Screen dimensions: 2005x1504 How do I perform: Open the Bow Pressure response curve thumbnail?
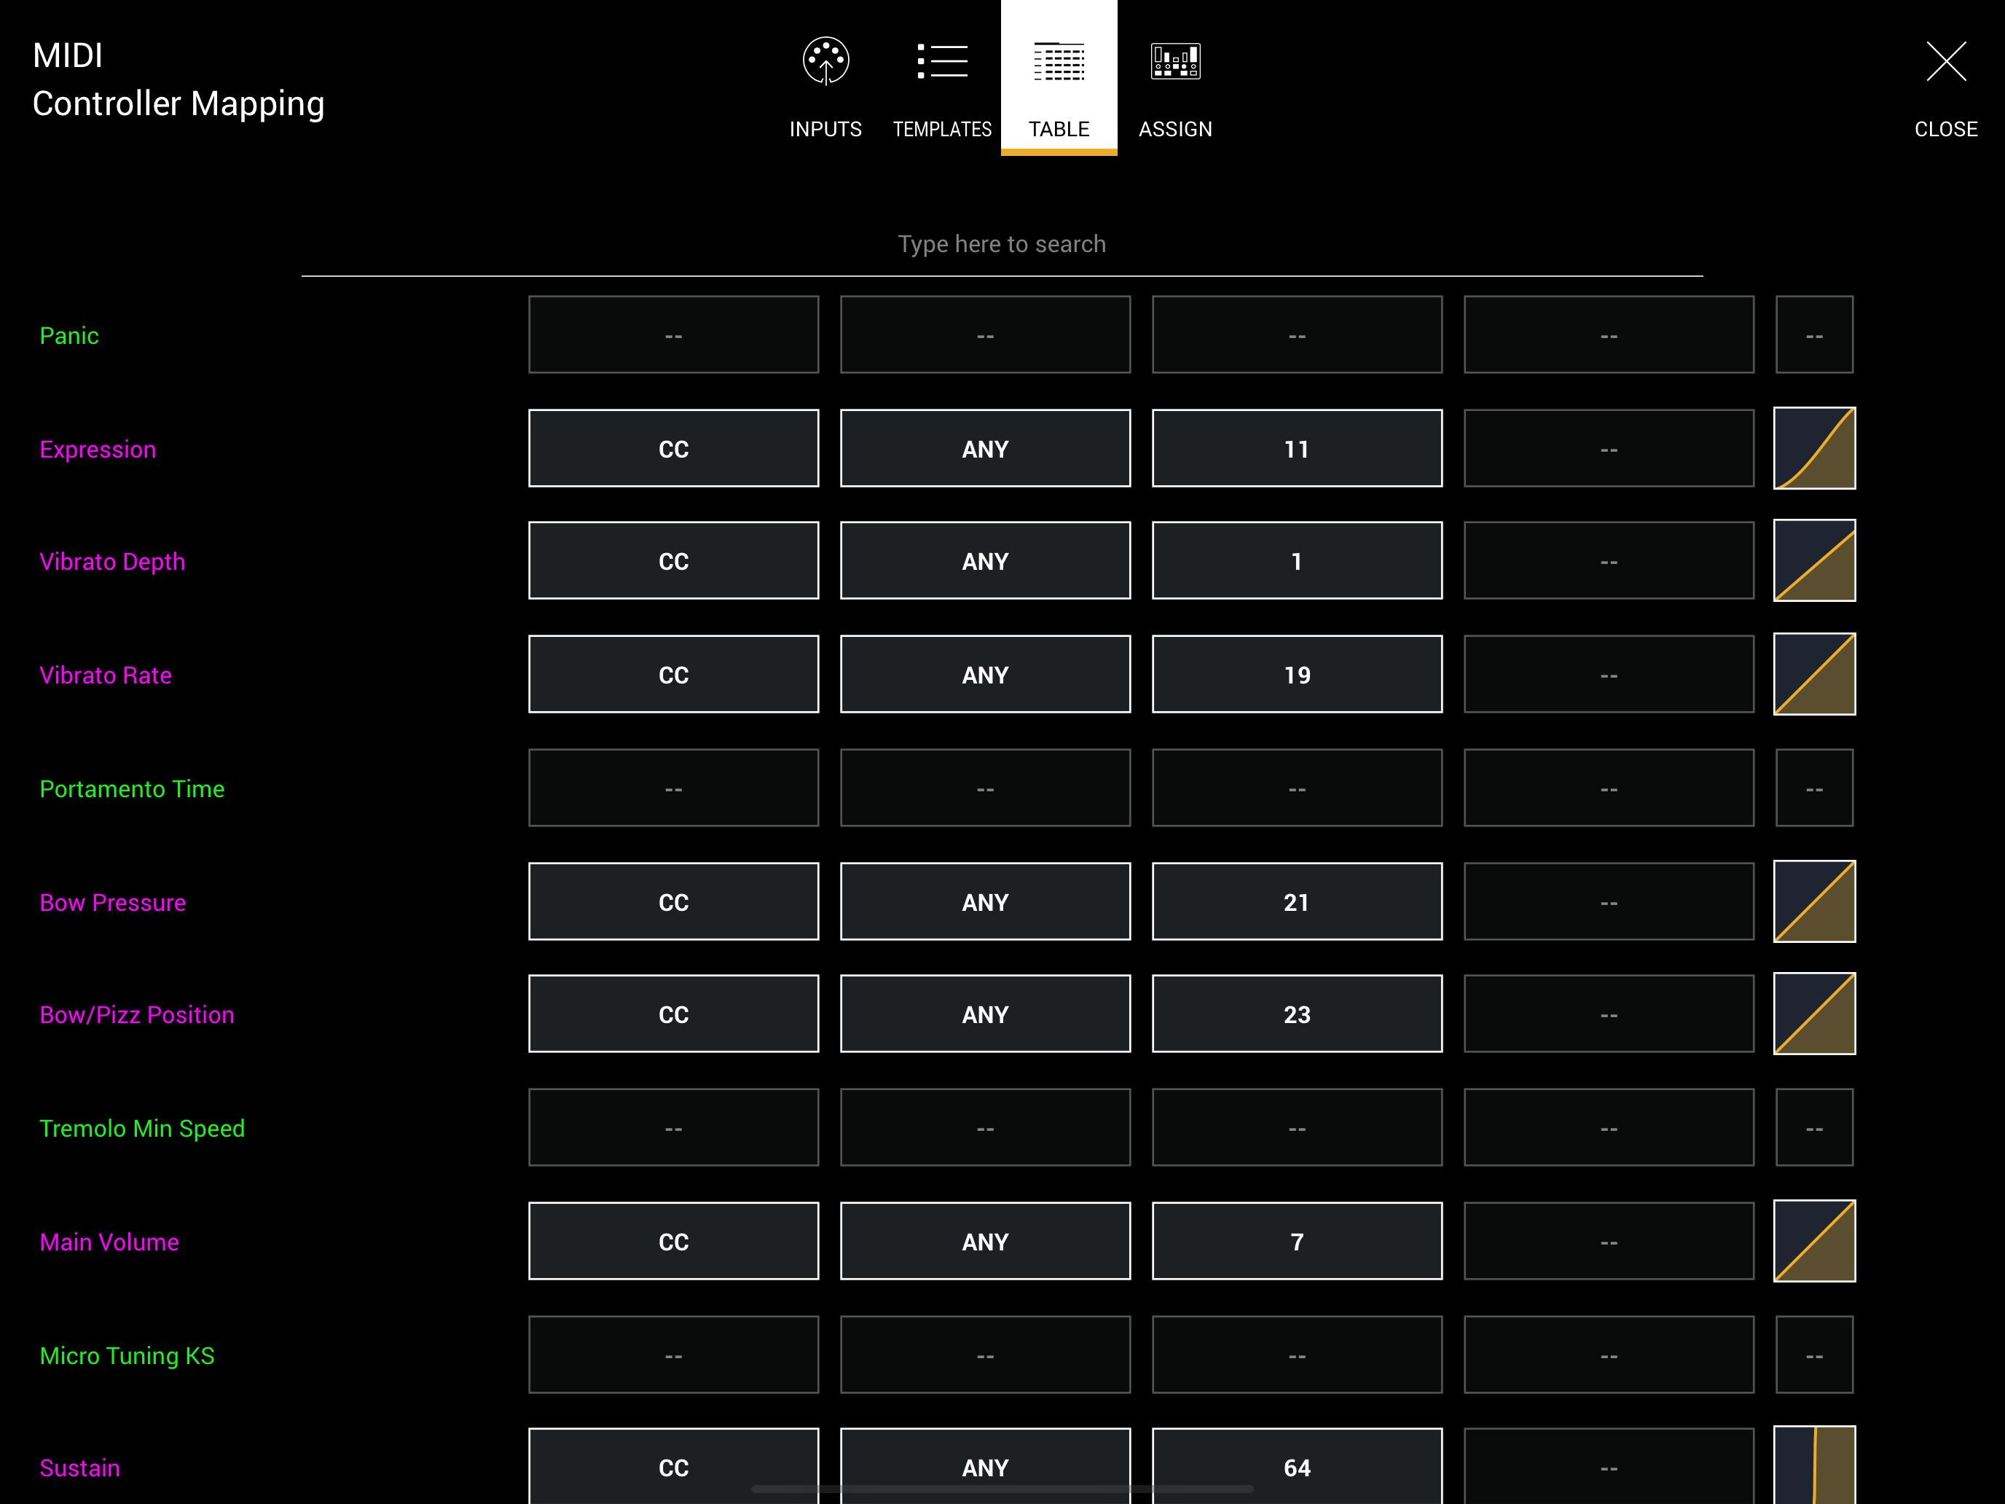[x=1813, y=901]
